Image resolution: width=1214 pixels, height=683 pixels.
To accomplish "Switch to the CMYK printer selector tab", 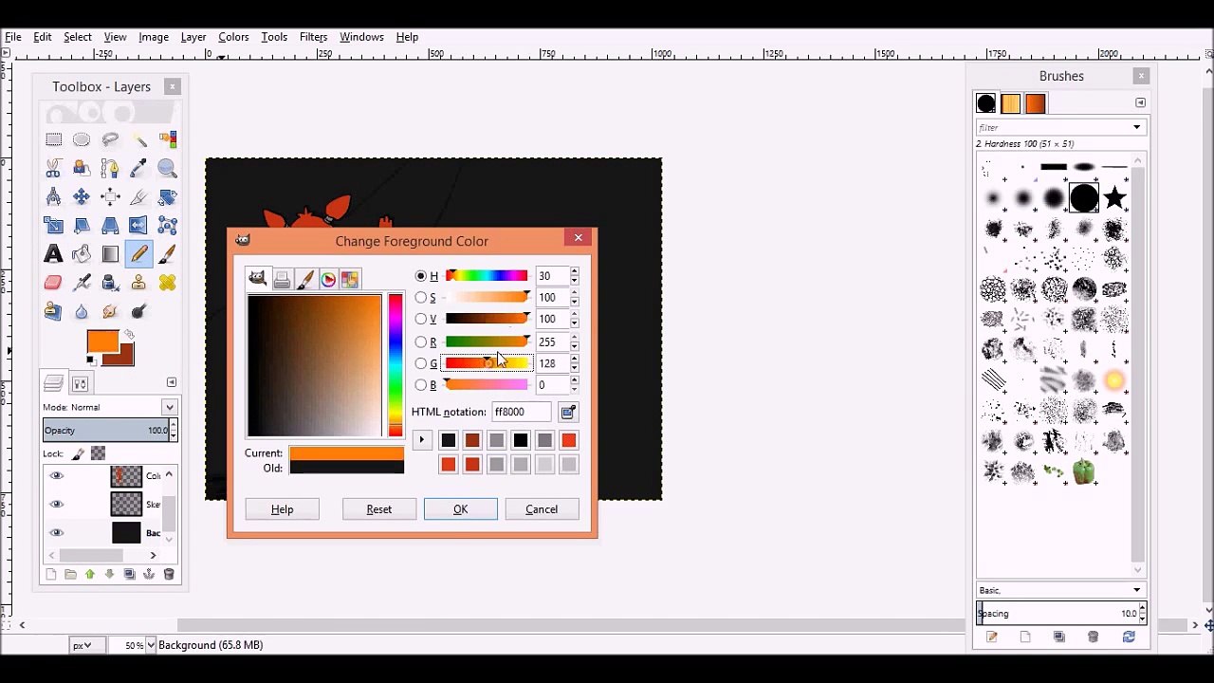I will [282, 280].
